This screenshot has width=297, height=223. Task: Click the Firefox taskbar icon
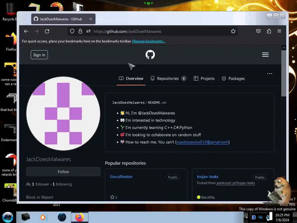[80, 217]
